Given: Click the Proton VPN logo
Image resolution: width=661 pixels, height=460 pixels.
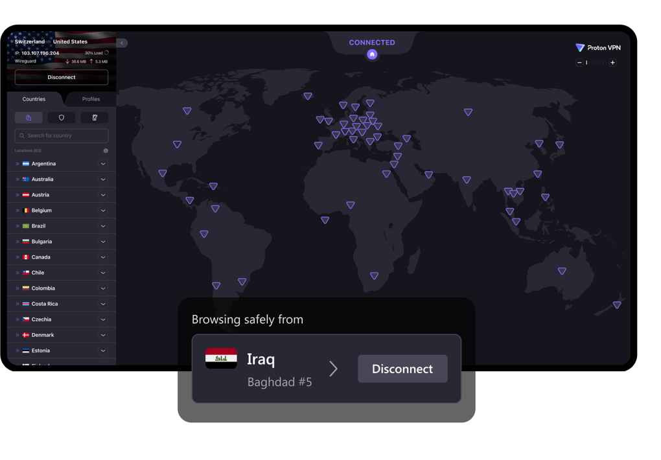Looking at the screenshot, I should point(597,48).
